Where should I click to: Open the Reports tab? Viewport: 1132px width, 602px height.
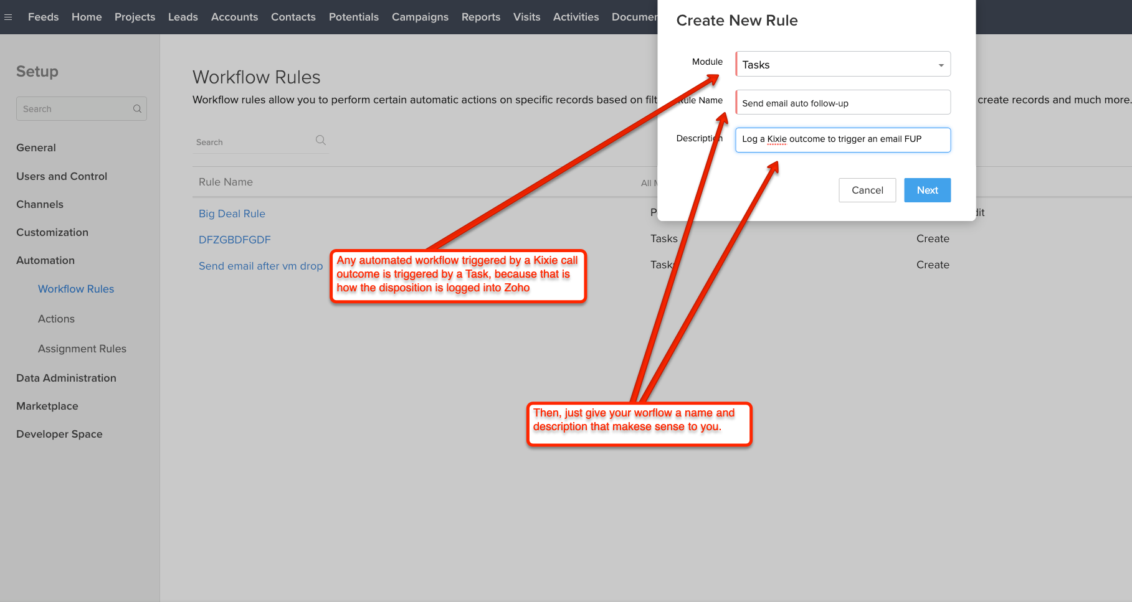(481, 17)
